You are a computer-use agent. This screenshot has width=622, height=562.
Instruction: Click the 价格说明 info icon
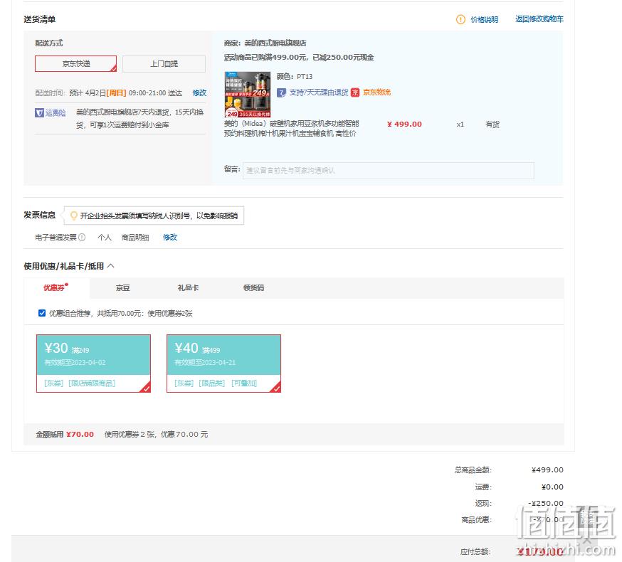460,19
